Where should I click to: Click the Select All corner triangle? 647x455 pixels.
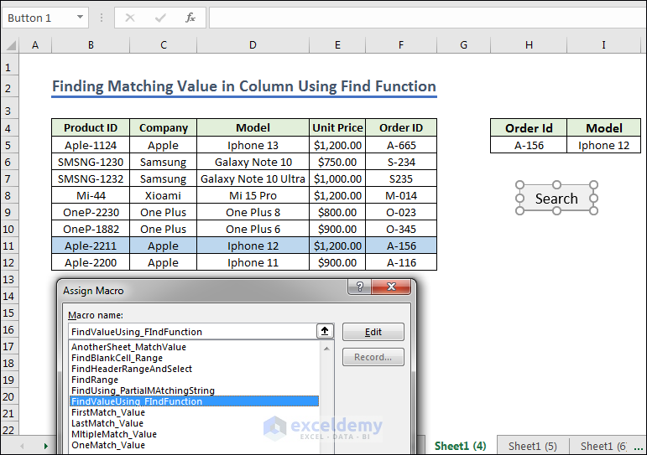pyautogui.click(x=10, y=45)
